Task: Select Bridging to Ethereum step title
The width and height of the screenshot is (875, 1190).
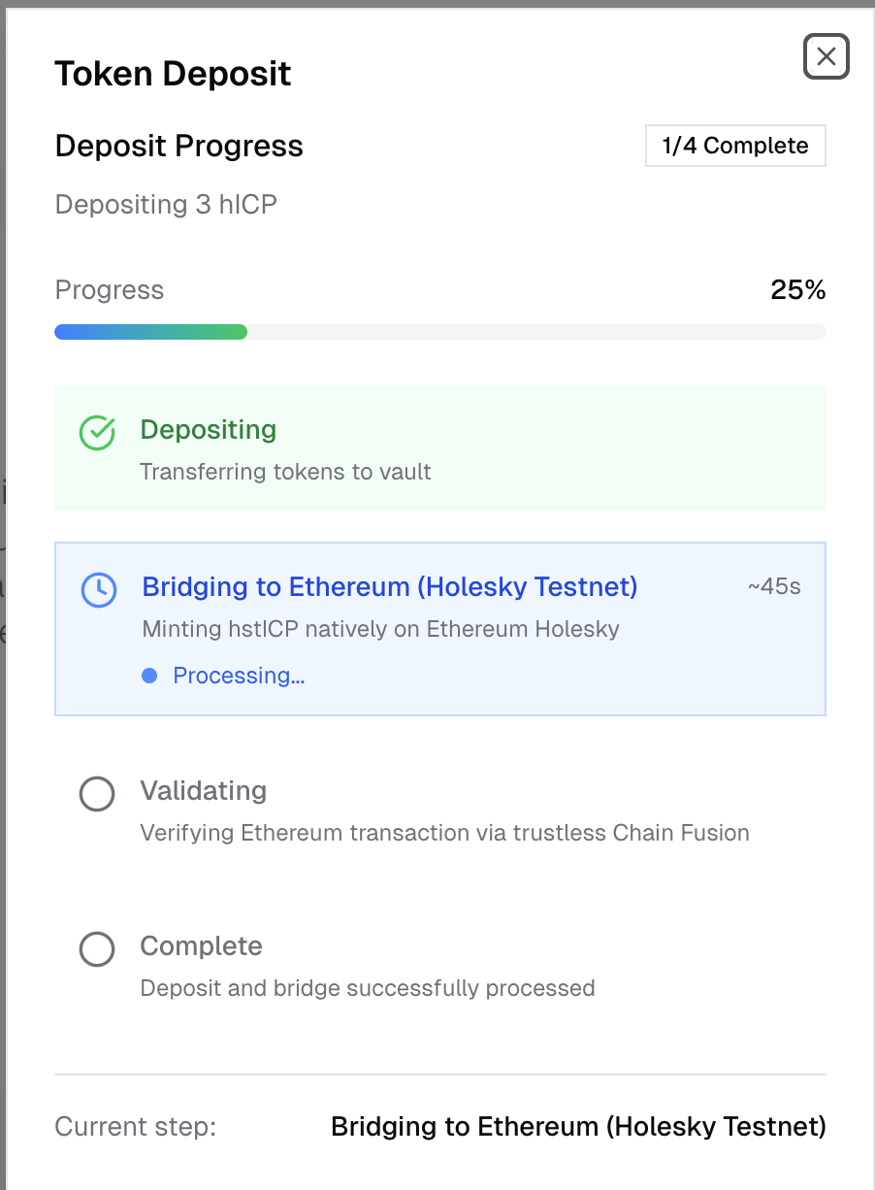Action: coord(389,586)
